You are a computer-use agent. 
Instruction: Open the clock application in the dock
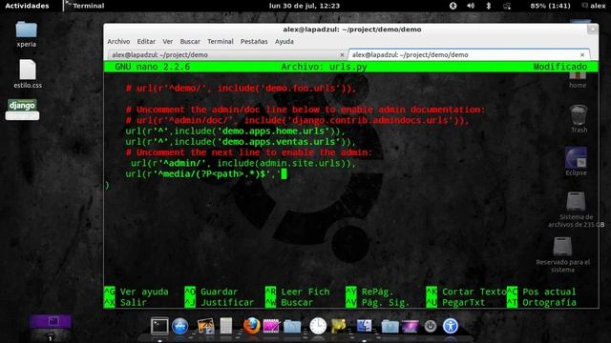pyautogui.click(x=318, y=326)
